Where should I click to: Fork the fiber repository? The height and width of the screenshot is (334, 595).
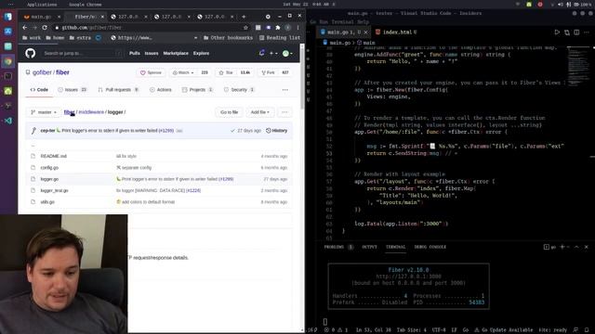(268, 72)
